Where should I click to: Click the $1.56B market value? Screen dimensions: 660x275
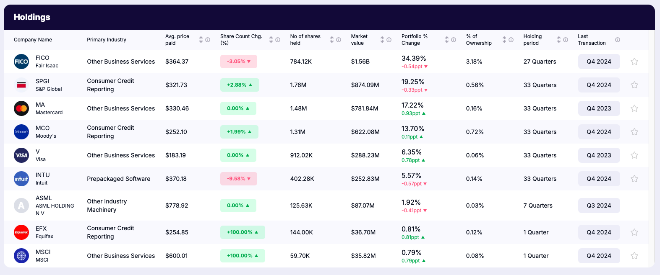click(x=360, y=62)
